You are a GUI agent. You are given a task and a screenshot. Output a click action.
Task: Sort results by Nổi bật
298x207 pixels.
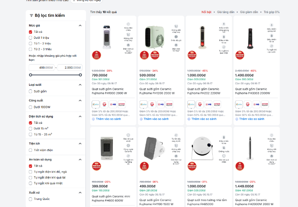[x=206, y=12]
